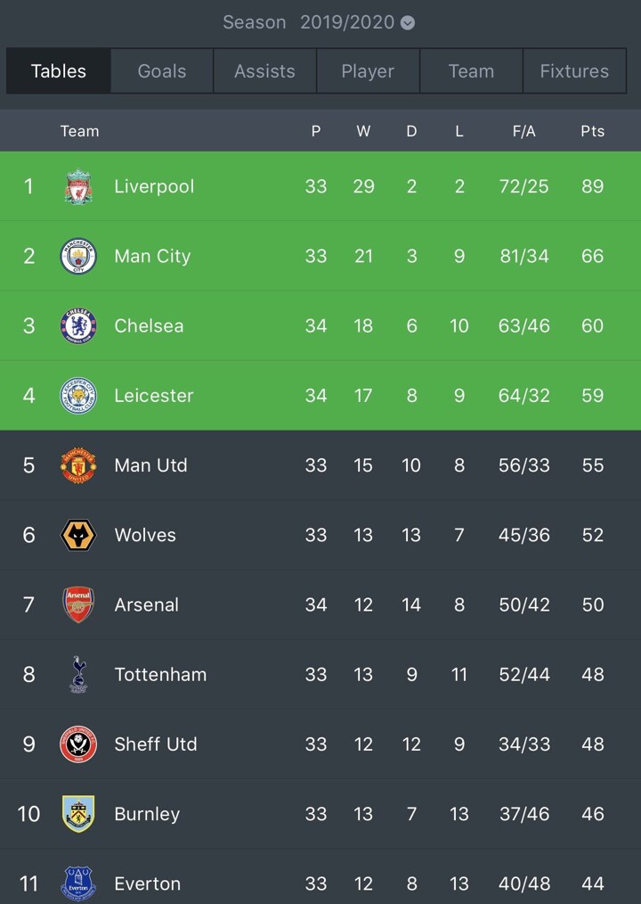Tap the Man City club badge
Image resolution: width=641 pixels, height=904 pixels.
point(78,257)
